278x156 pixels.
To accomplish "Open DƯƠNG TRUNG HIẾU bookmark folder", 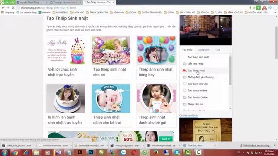I will tap(150, 13).
